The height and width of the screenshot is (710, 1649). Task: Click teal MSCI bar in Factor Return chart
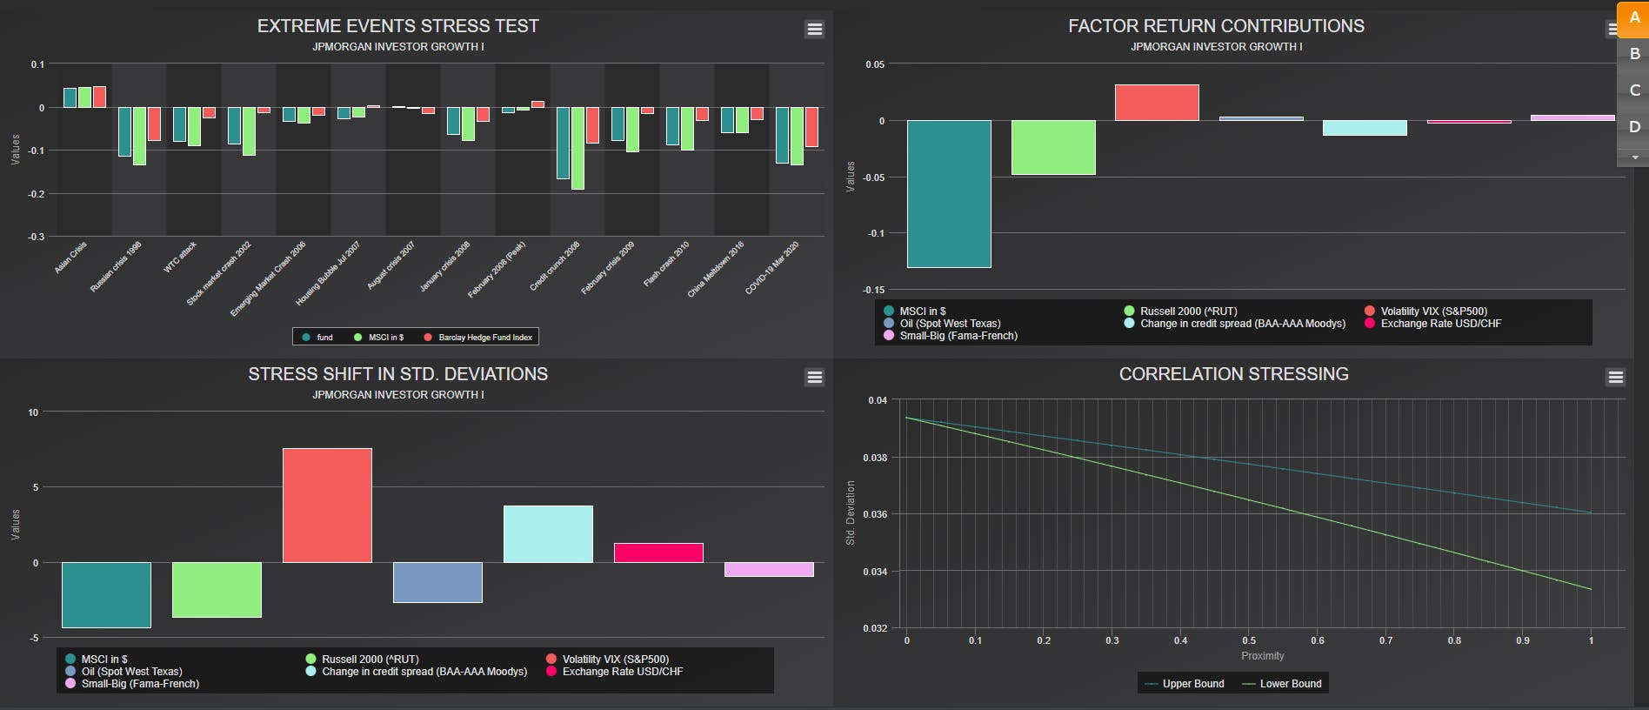click(949, 194)
